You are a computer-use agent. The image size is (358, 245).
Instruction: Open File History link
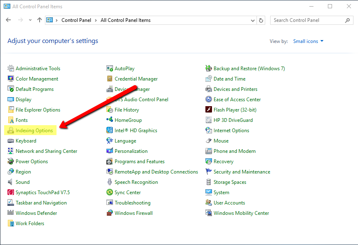tap(127, 110)
